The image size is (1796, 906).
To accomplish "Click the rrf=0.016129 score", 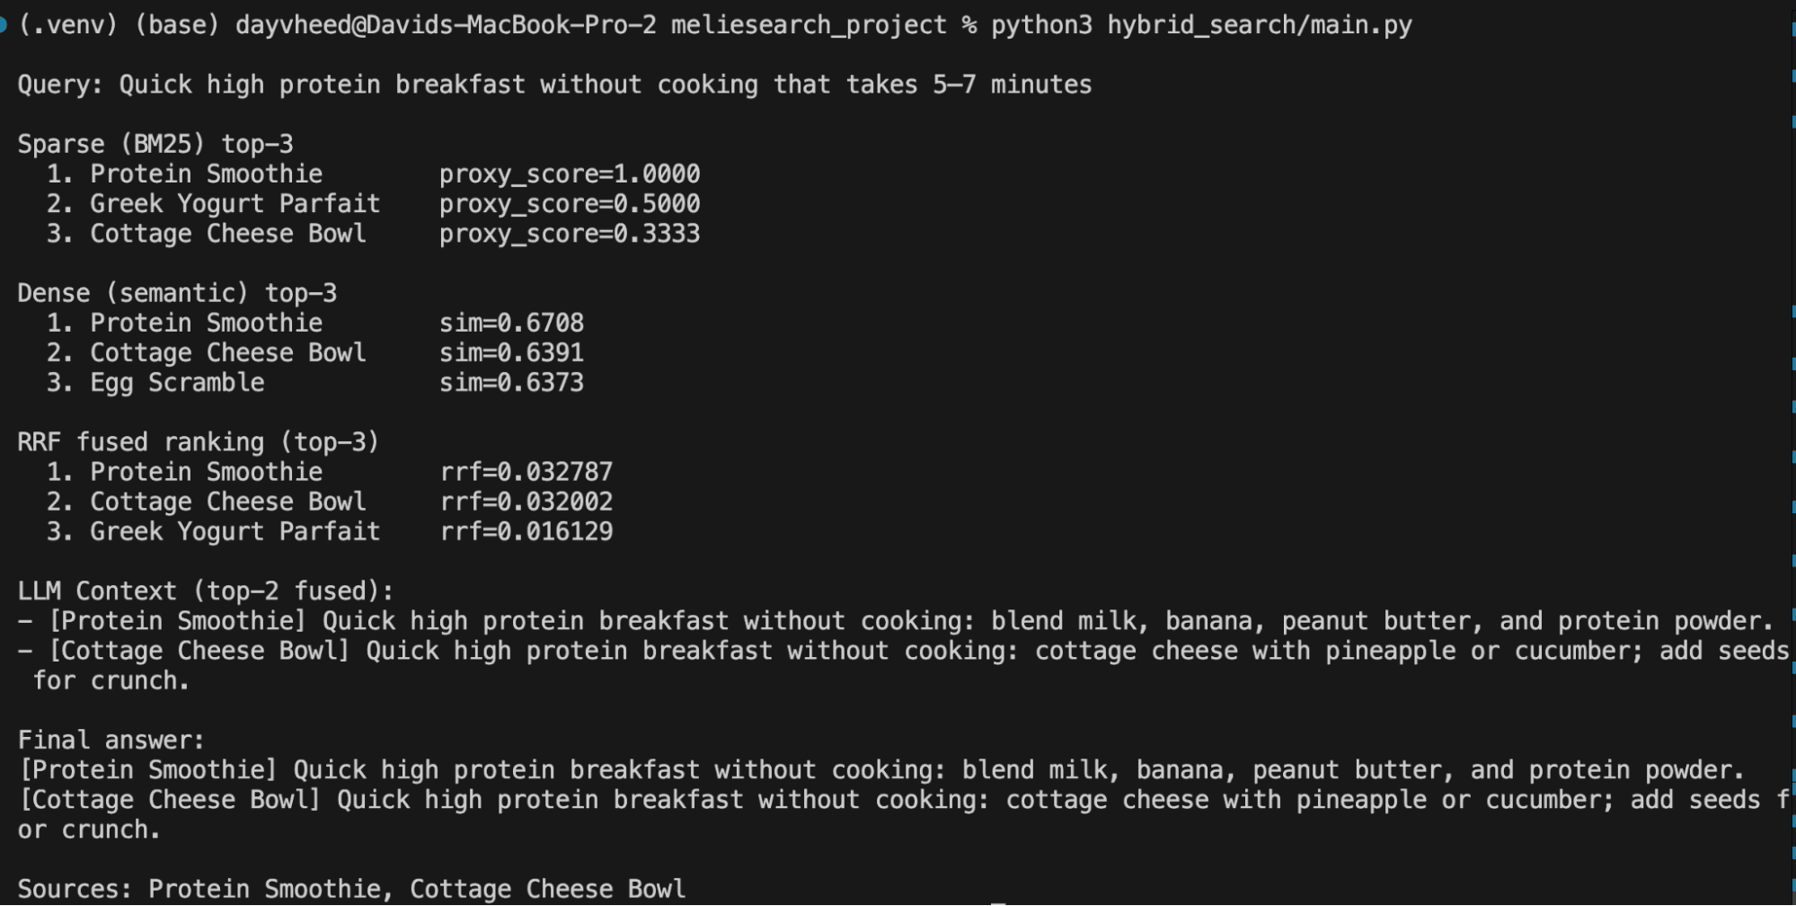I will [x=526, y=532].
